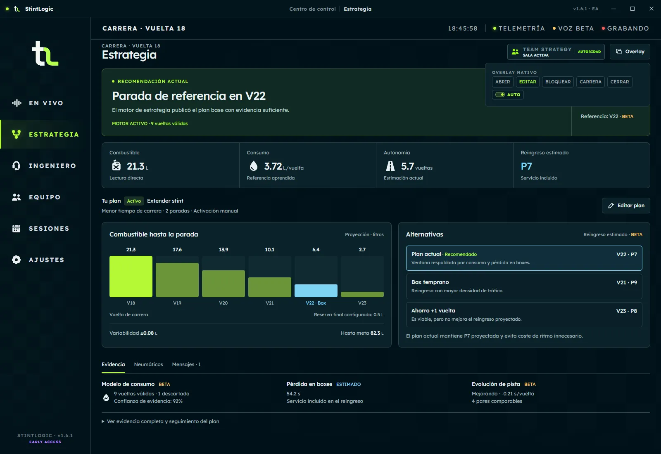Open the En Vivo waveform icon
Screen dimensions: 661x454
pyautogui.click(x=17, y=103)
